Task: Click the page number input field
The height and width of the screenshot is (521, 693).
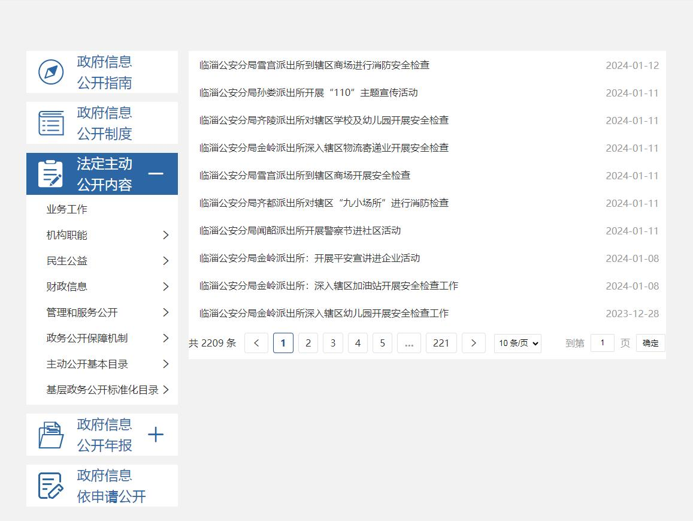Action: click(x=602, y=343)
